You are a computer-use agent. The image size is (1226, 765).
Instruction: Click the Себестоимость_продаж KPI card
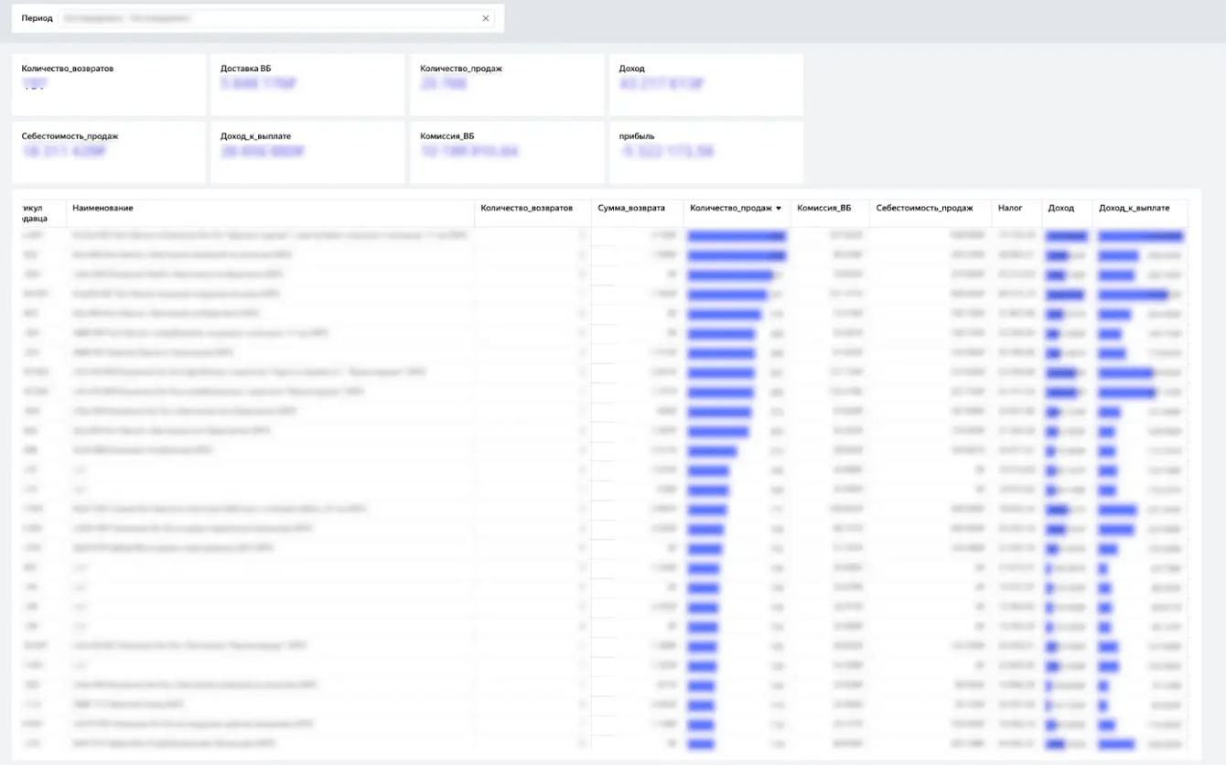point(109,152)
